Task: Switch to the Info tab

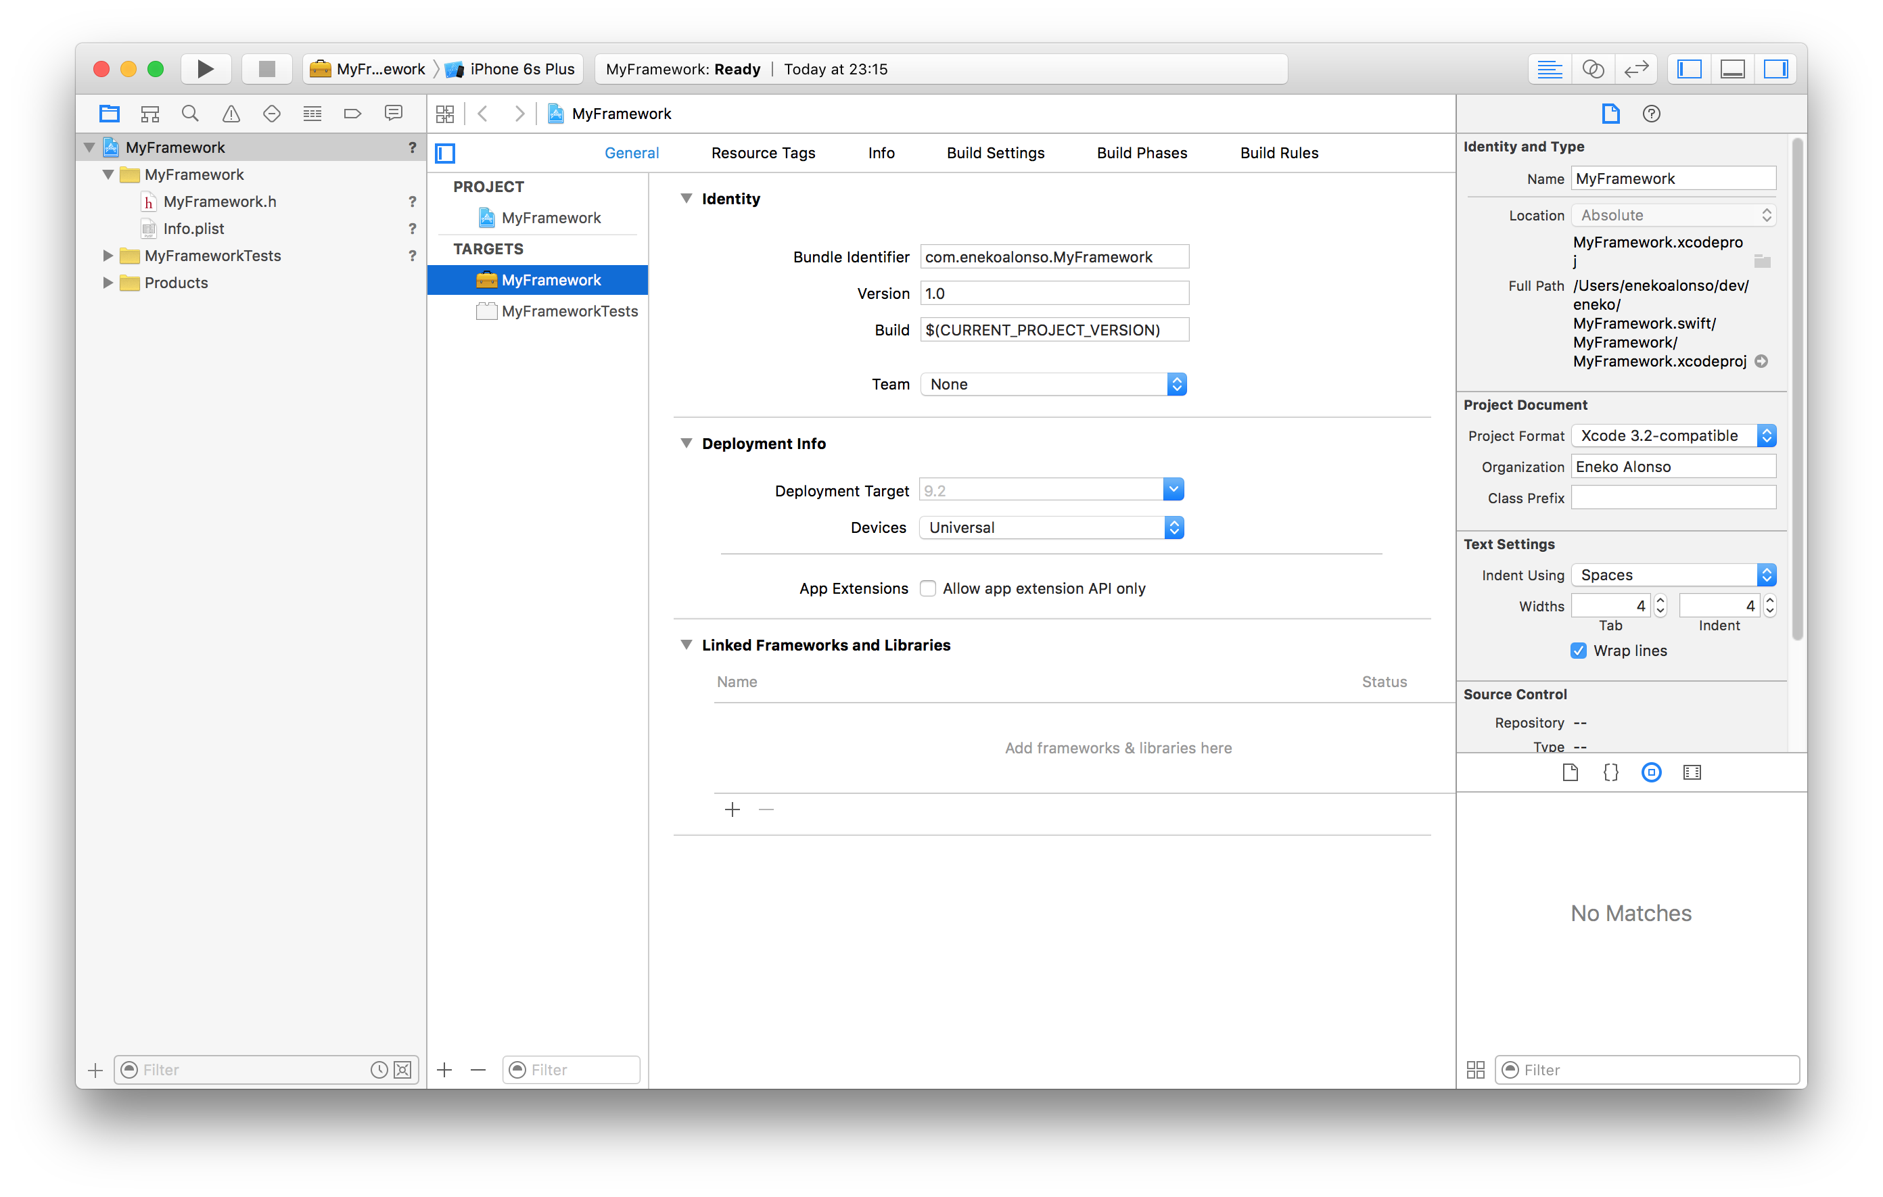Action: (x=881, y=154)
